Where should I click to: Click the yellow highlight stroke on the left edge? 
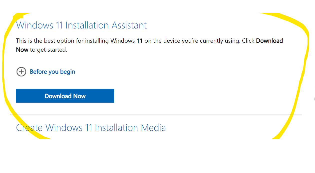pyautogui.click(x=4, y=75)
